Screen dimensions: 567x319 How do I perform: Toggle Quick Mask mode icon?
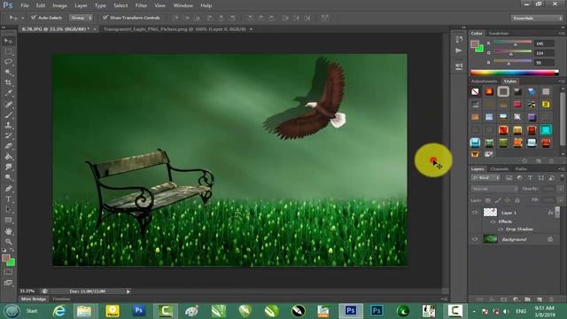coord(8,272)
